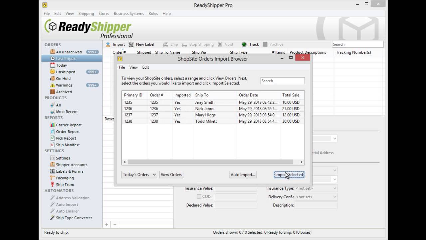Sort by the Total Sale column header
The image size is (426, 240).
click(x=292, y=95)
